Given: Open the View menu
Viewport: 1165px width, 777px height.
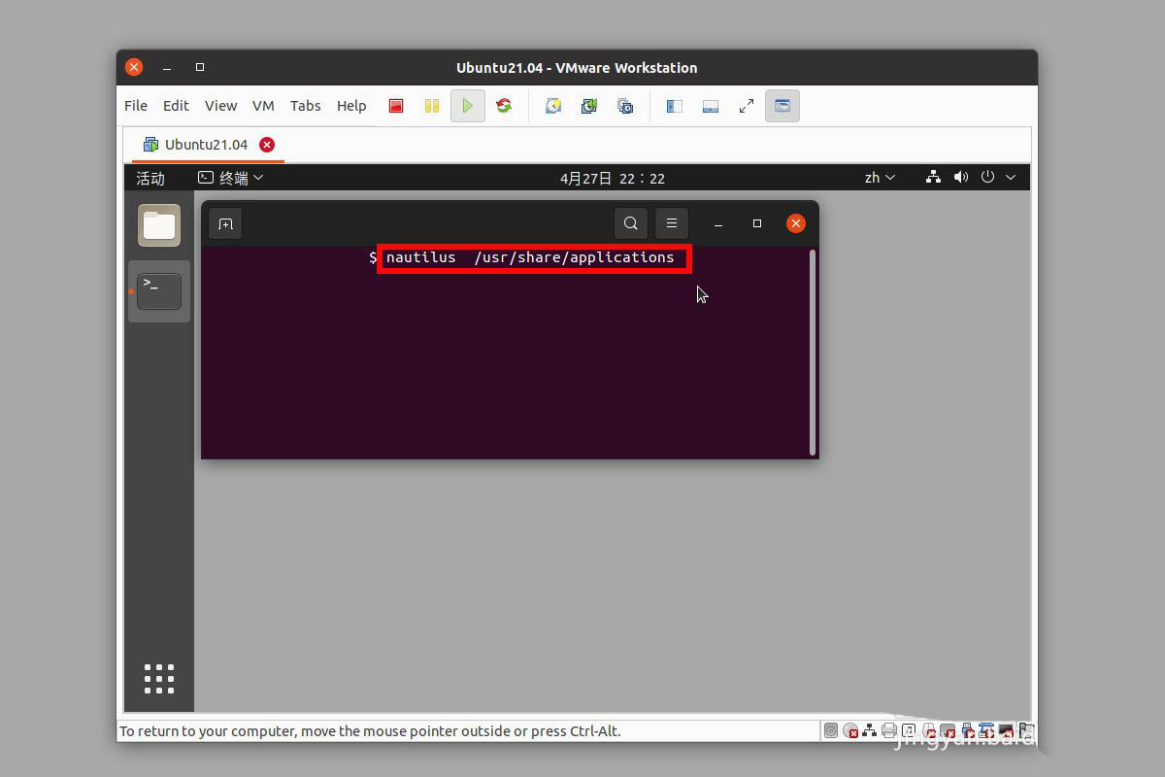Looking at the screenshot, I should (220, 106).
